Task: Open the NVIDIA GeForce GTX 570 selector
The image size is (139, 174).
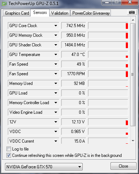Action: click(x=44, y=167)
